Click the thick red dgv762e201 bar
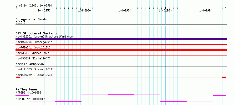The image size is (234, 105). [121, 50]
